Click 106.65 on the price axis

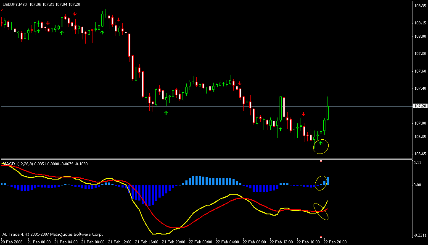coord(420,154)
